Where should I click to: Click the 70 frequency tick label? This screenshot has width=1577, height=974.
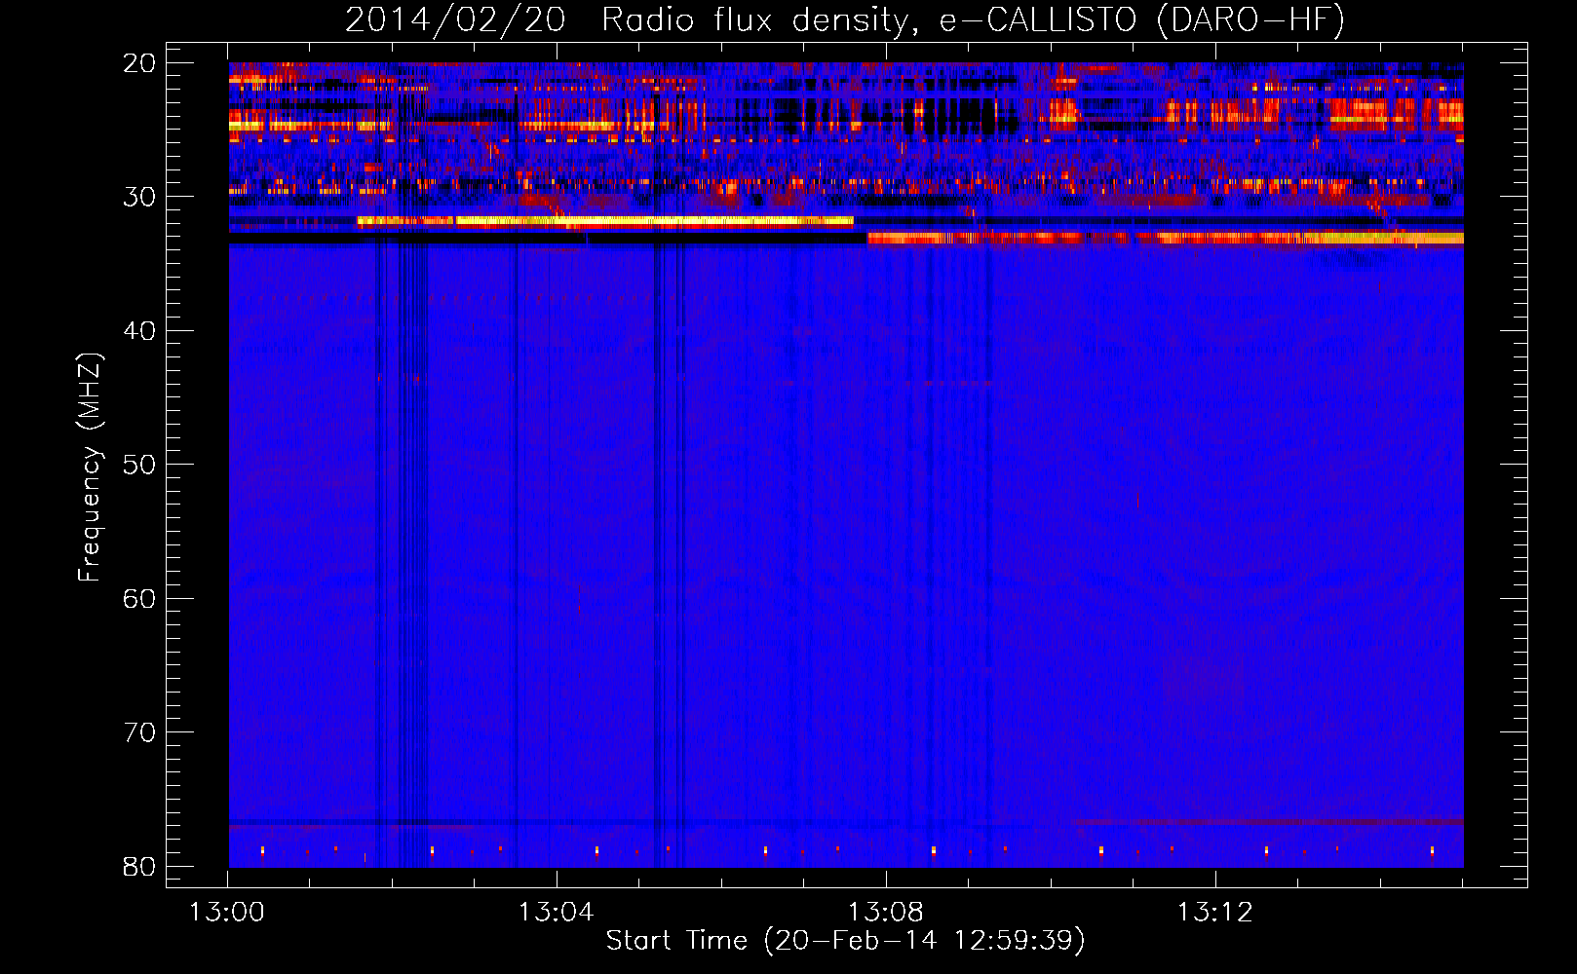pyautogui.click(x=139, y=732)
